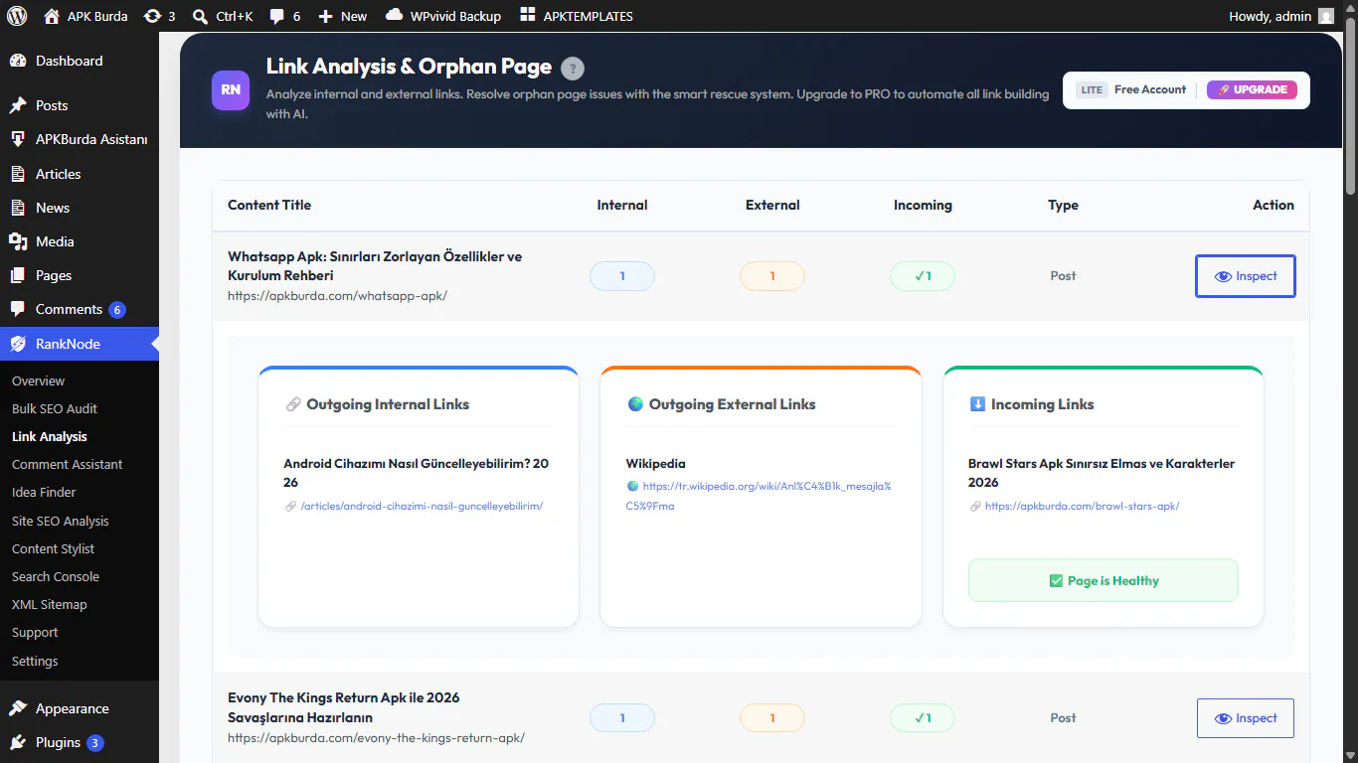Image resolution: width=1358 pixels, height=763 pixels.
Task: Click the Incoming count badge for Evony row
Action: pos(923,718)
